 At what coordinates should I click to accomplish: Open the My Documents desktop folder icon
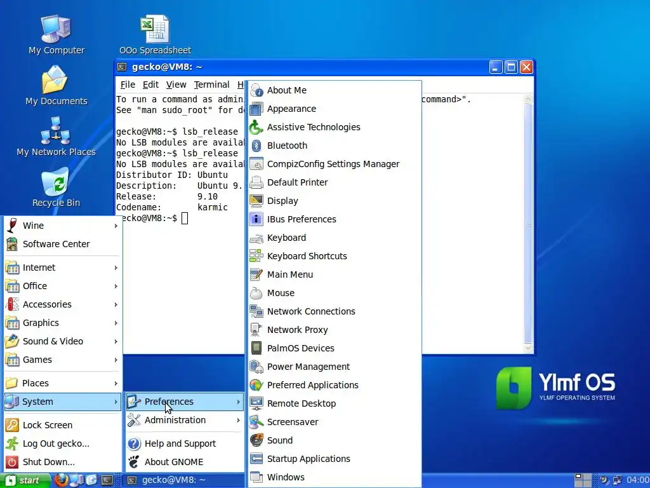56,86
